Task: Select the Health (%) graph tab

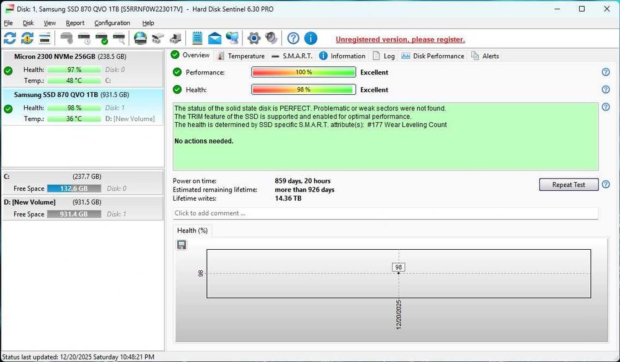Action: pos(193,231)
